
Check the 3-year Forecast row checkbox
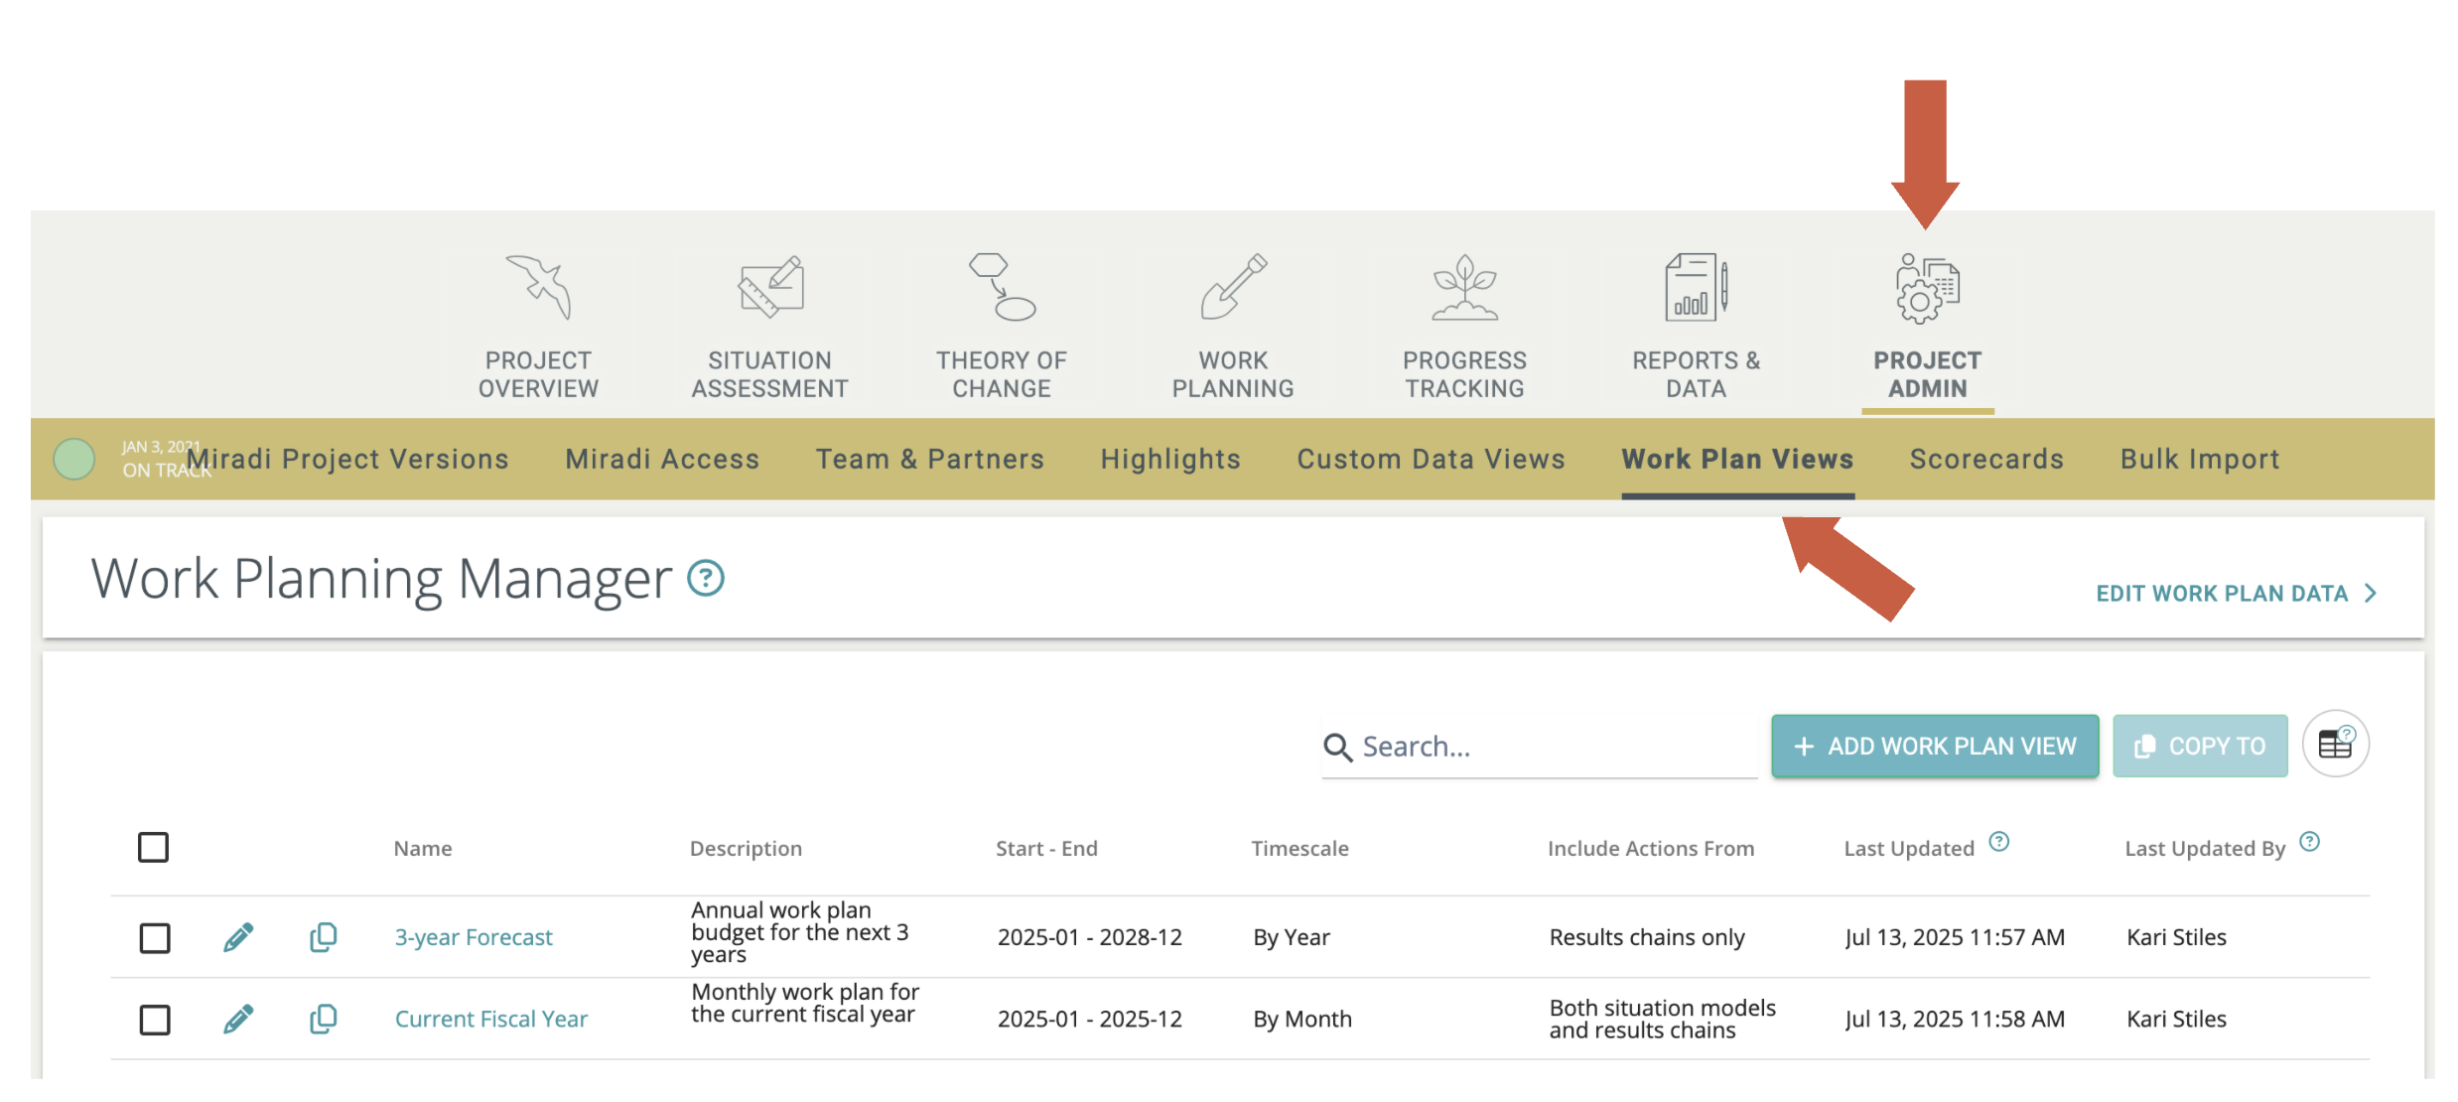coord(155,937)
